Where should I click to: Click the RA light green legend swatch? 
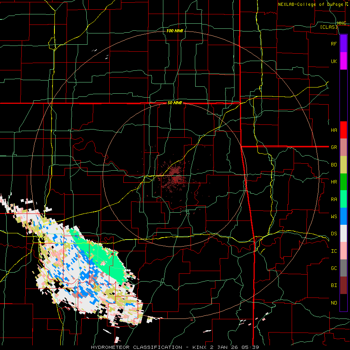[x=343, y=199]
